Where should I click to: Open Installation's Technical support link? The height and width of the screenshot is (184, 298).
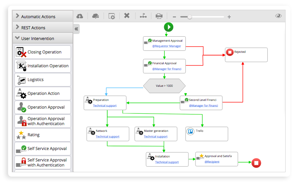tap(167, 162)
